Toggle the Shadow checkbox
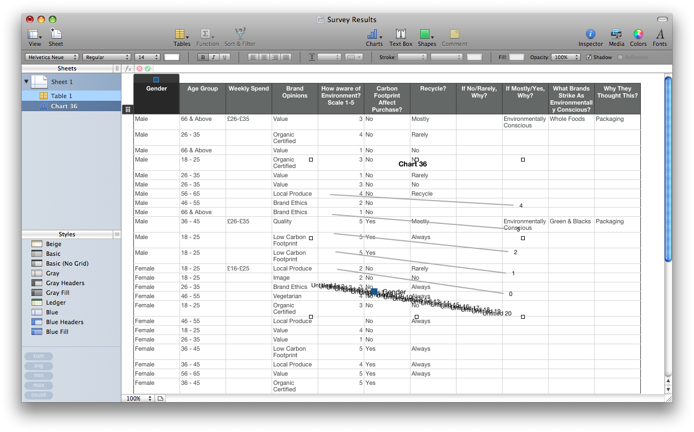Screen dimensions: 694x432 (589, 57)
